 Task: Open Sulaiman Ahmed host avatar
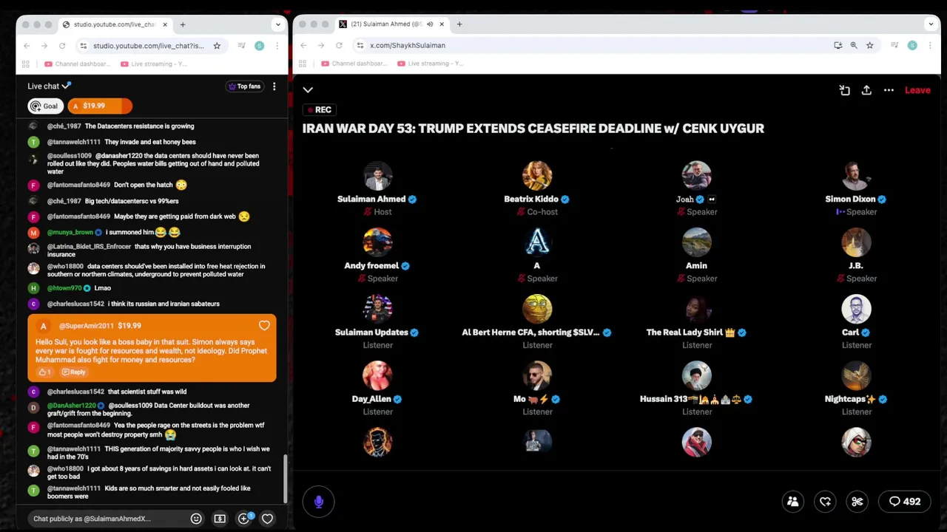(x=377, y=176)
